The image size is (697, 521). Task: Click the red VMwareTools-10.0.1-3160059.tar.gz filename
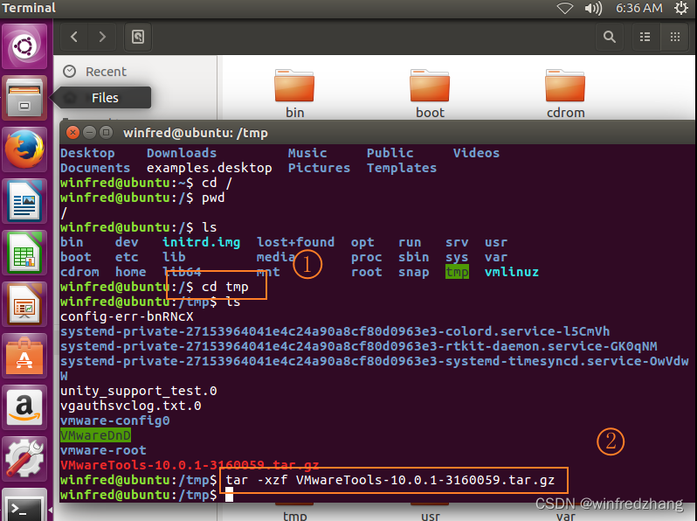tap(190, 465)
